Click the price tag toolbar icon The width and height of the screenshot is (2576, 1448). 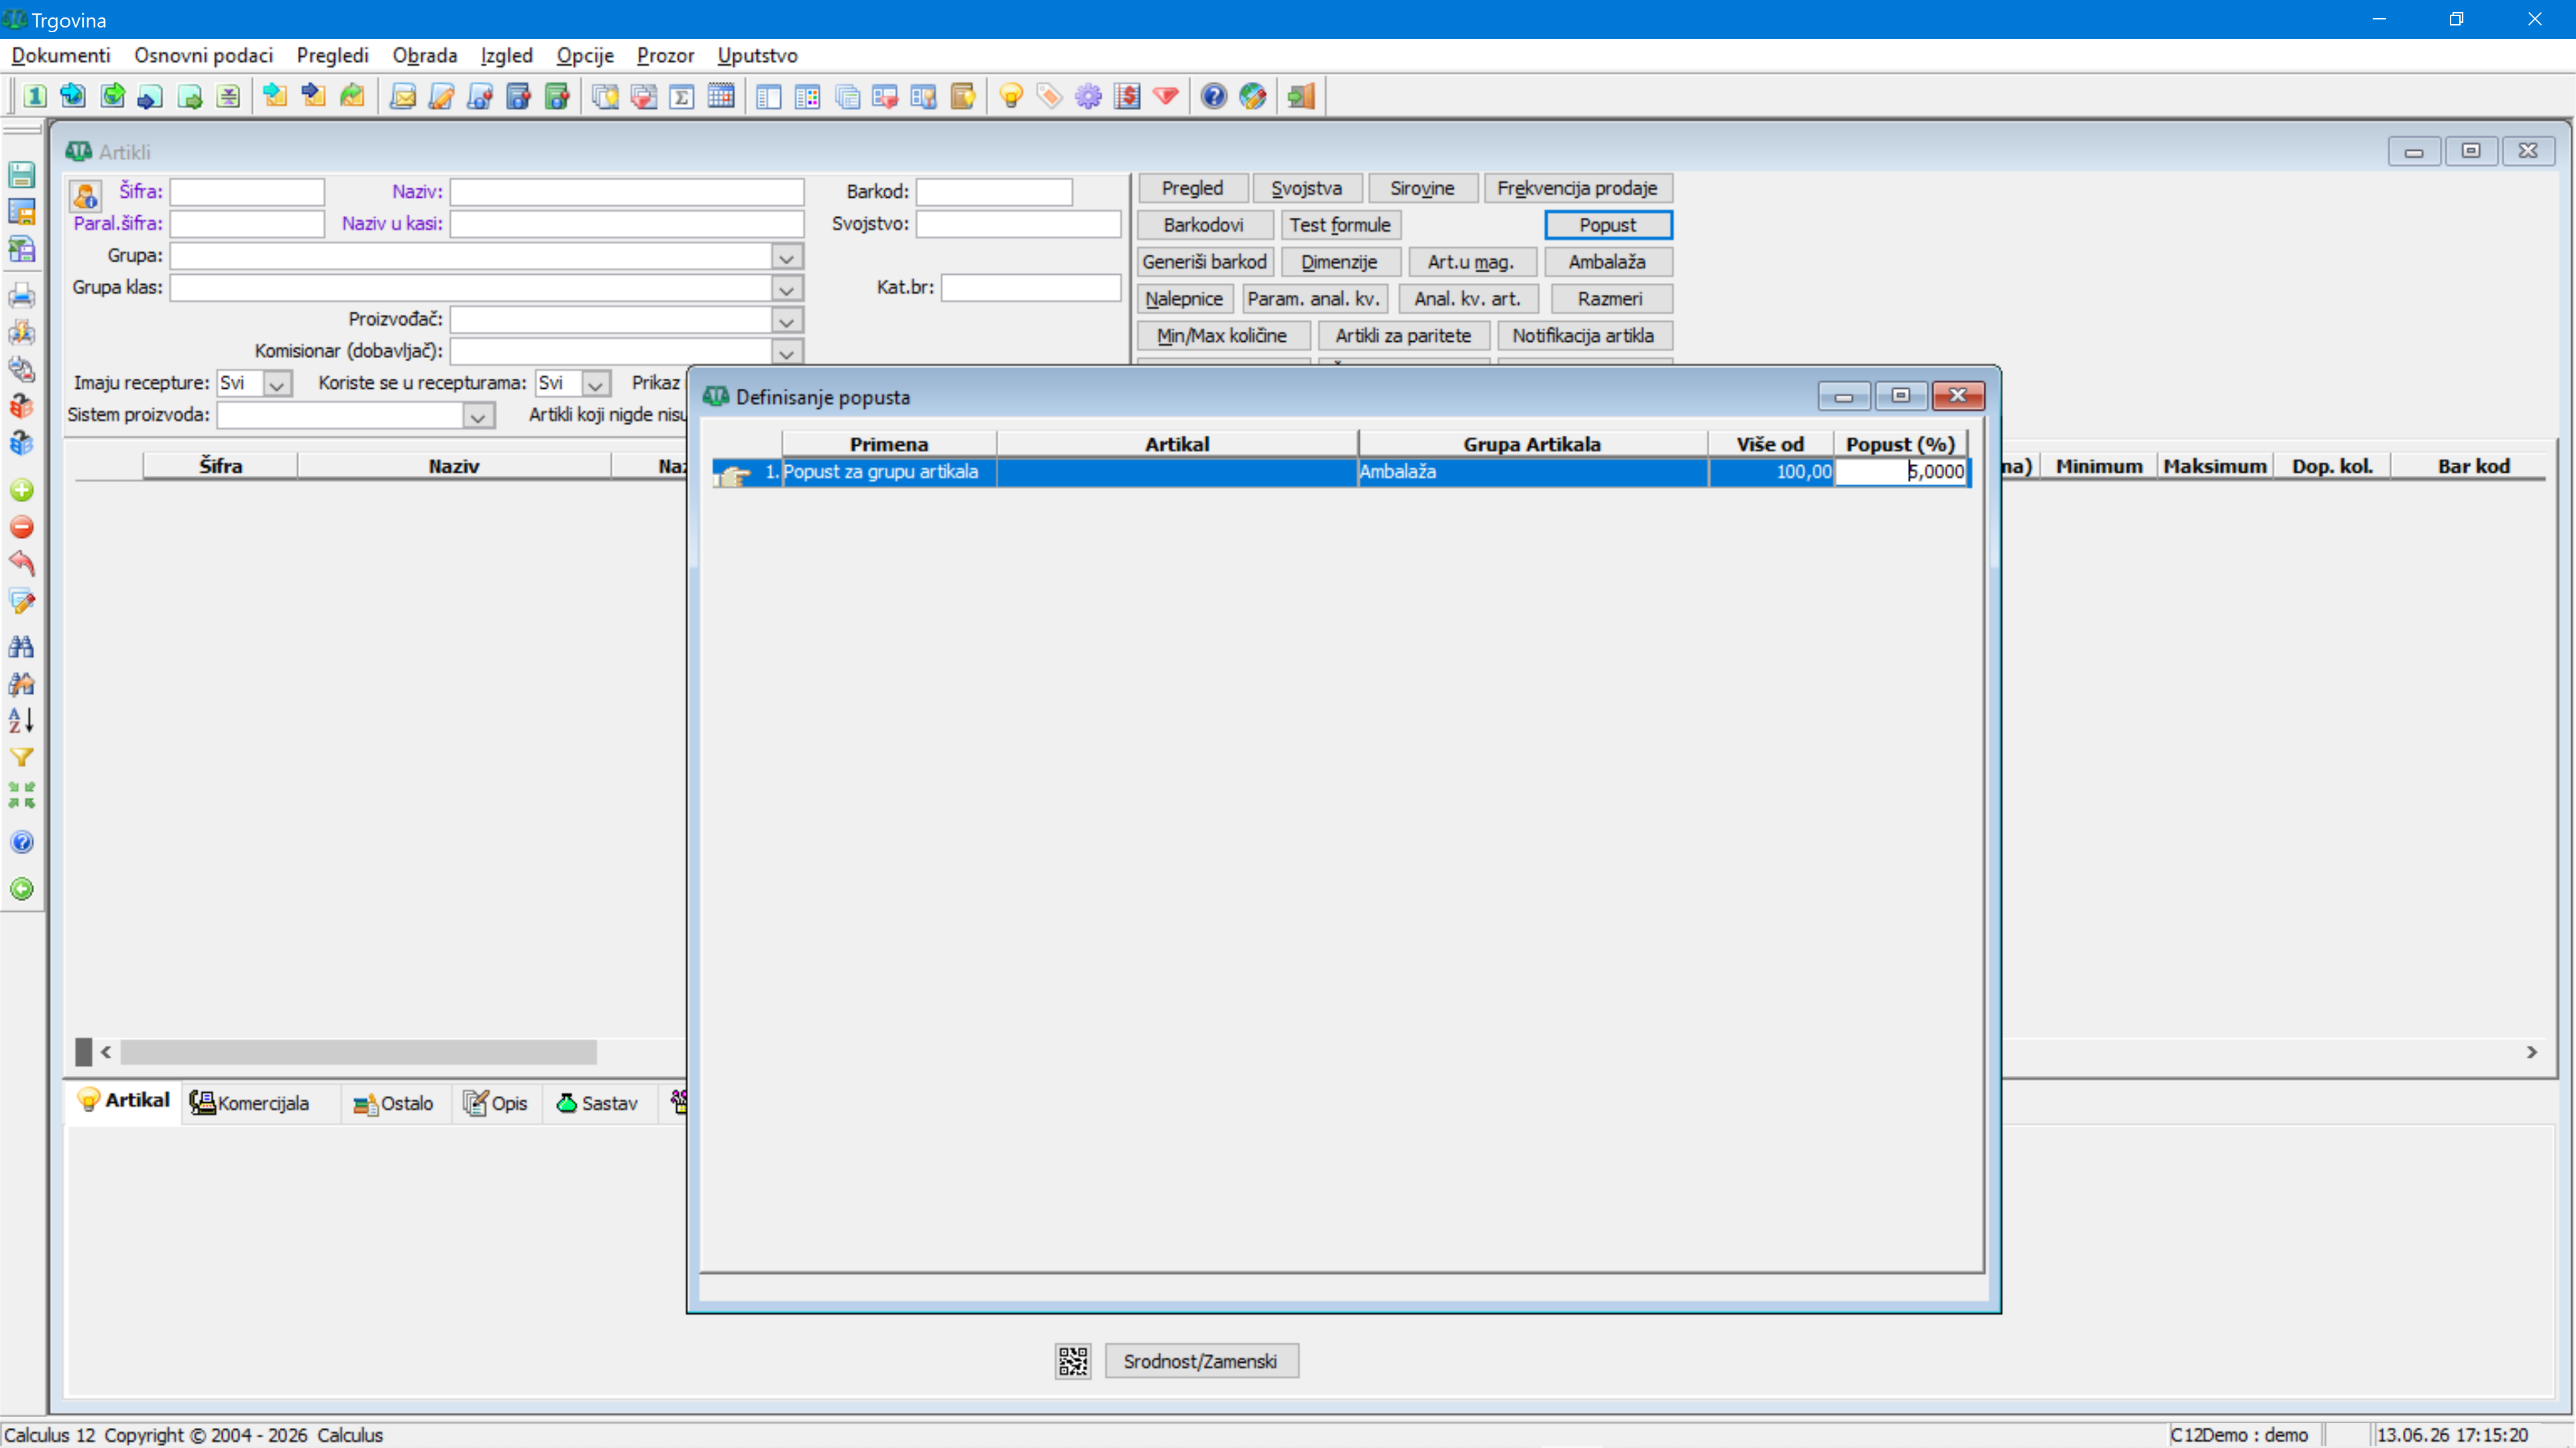click(x=1049, y=96)
